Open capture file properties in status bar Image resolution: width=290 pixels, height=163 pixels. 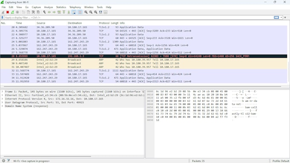click(x=9, y=161)
